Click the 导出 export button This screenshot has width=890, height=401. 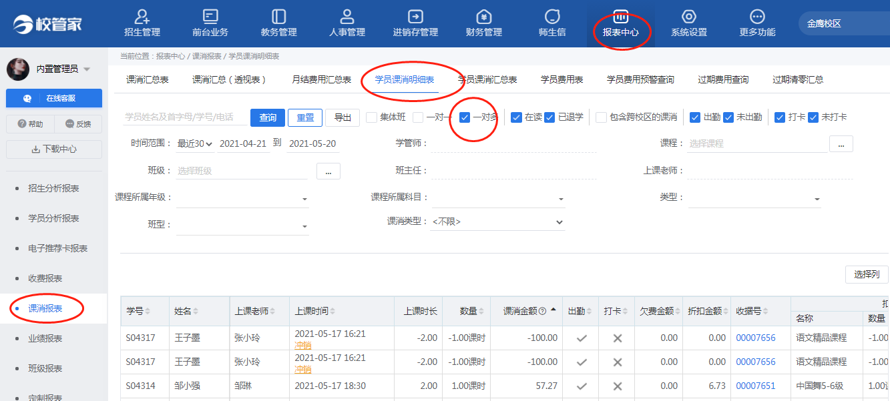[343, 117]
